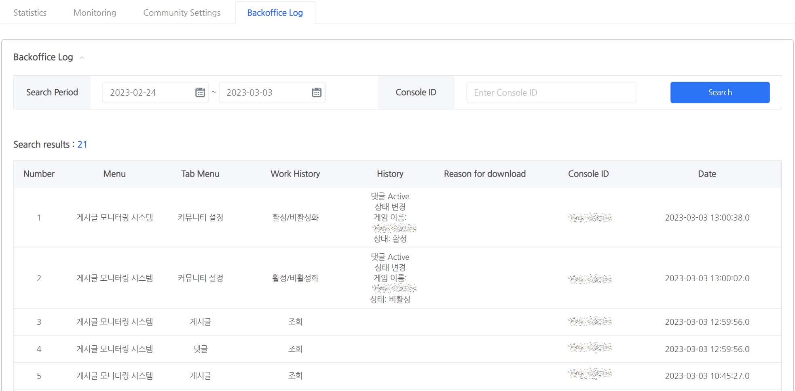The width and height of the screenshot is (795, 391).
Task: Click row 2 work history 활성/비활성화
Action: point(295,278)
